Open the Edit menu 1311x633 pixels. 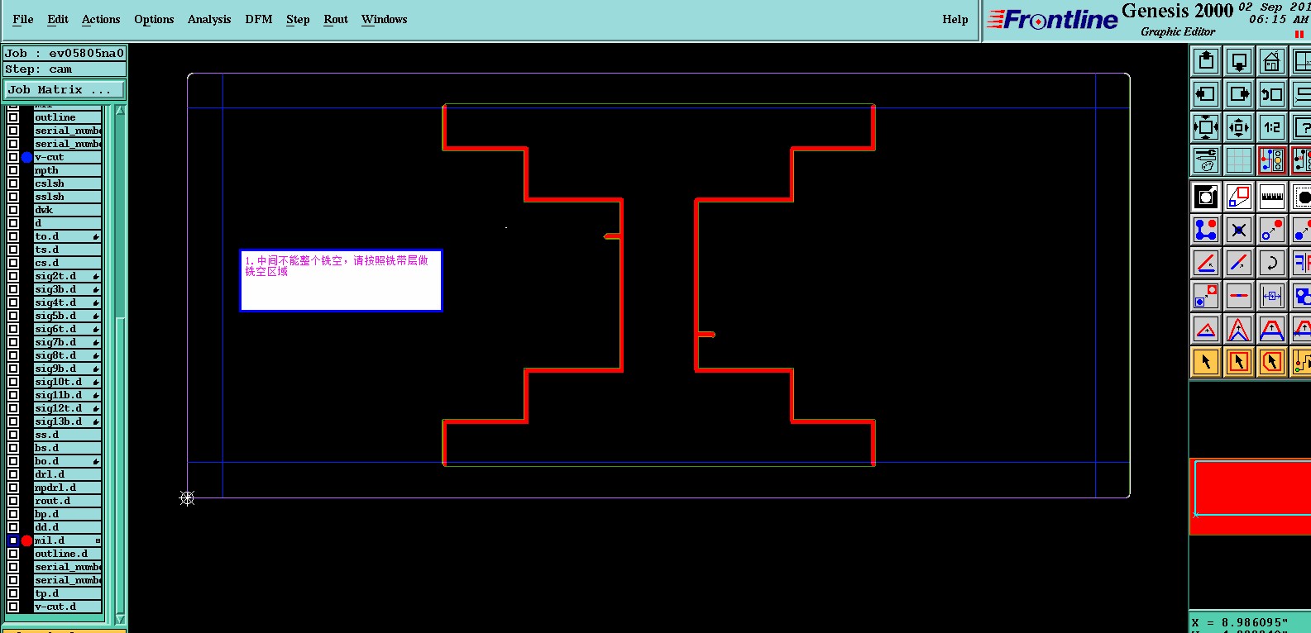(x=58, y=19)
